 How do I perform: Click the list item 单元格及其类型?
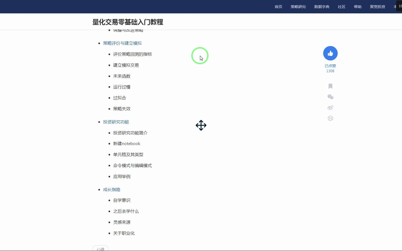tap(128, 154)
